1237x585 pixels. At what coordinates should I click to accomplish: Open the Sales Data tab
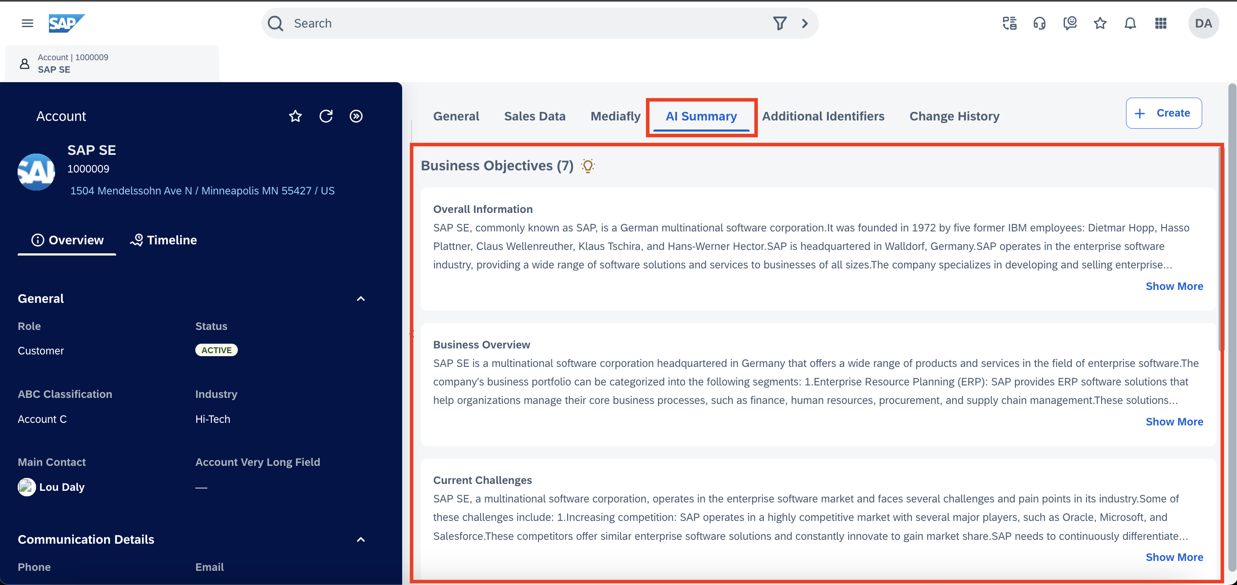[535, 116]
